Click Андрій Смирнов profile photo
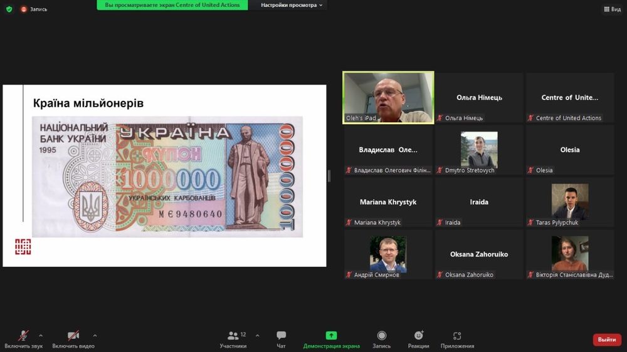 [388, 254]
